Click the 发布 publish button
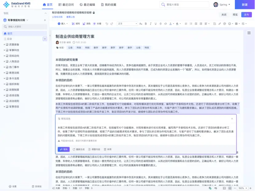This screenshot has width=255, height=191. (x=246, y=15)
